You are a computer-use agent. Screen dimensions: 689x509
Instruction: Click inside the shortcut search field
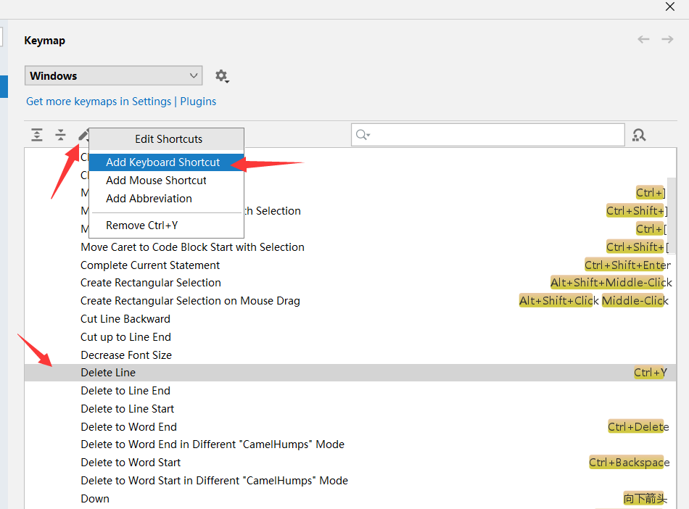click(486, 134)
